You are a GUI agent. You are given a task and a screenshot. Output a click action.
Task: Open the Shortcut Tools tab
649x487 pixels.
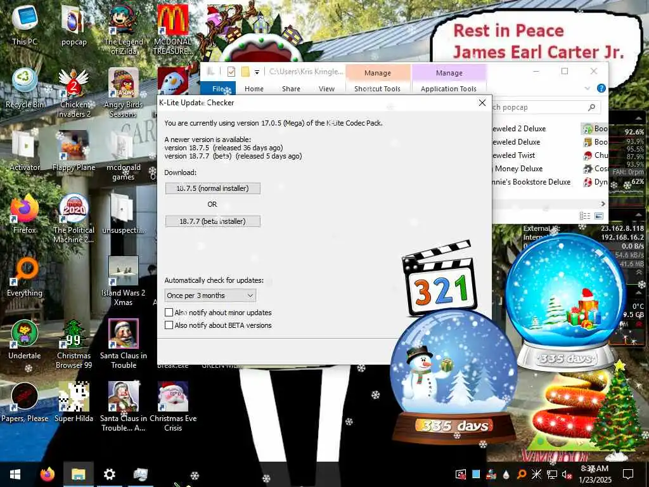click(x=378, y=89)
